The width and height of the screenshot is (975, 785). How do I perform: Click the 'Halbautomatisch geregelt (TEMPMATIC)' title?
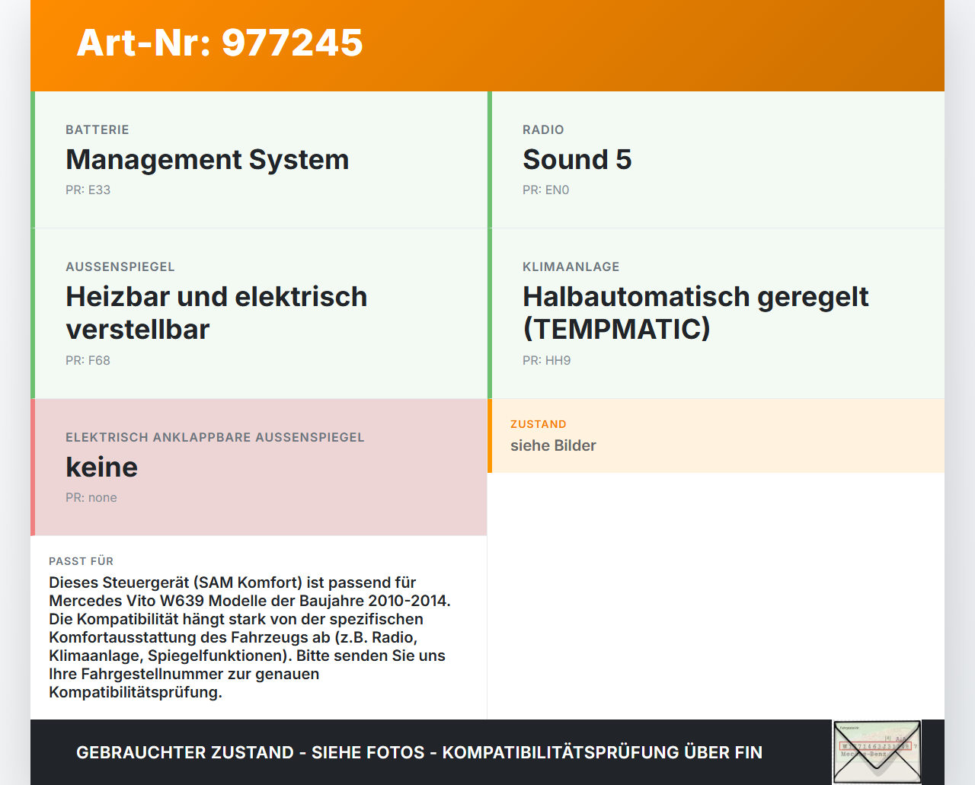coord(695,313)
